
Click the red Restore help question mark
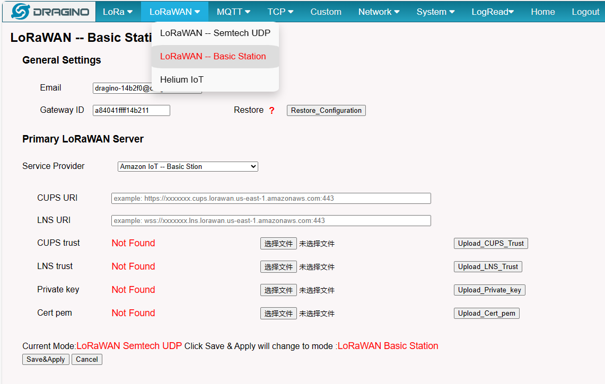click(271, 111)
